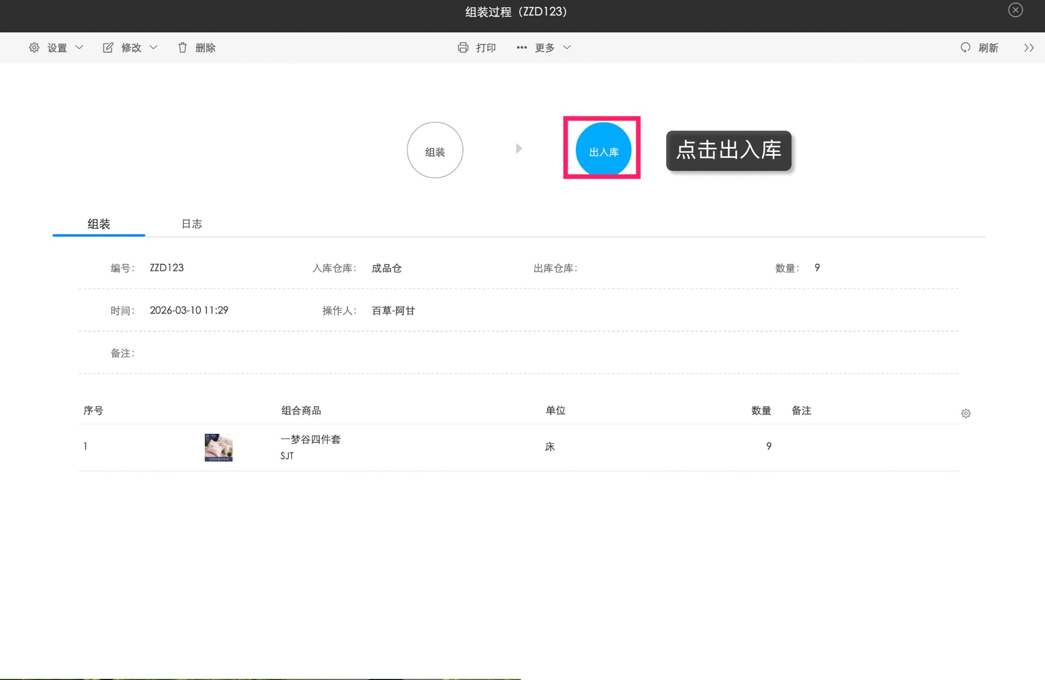Screen dimensions: 1045x680
Task: Open the table column settings gear
Action: (x=966, y=413)
